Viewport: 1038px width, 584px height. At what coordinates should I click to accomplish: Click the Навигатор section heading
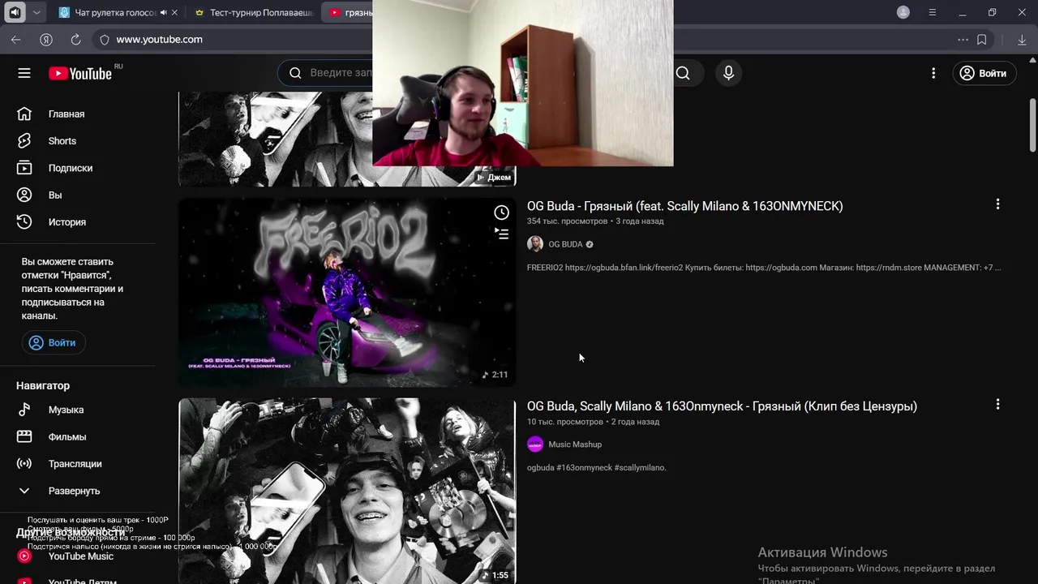pyautogui.click(x=43, y=385)
